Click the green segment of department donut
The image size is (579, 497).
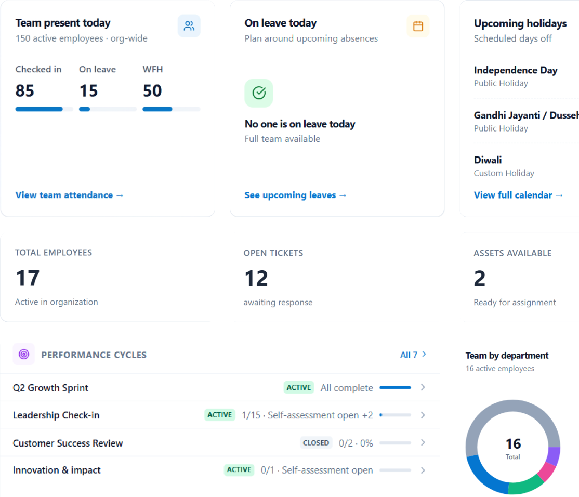526,486
